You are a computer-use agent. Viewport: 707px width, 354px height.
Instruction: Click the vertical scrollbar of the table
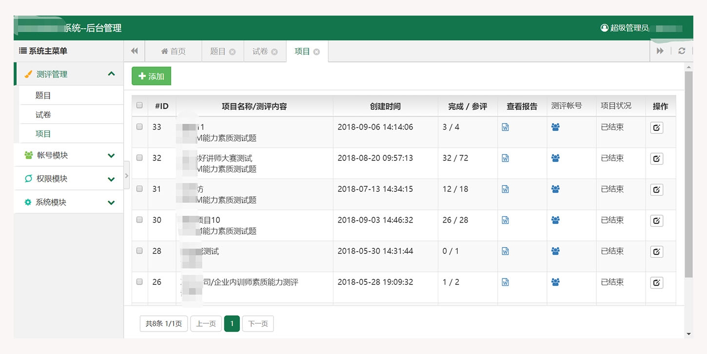pos(688,175)
